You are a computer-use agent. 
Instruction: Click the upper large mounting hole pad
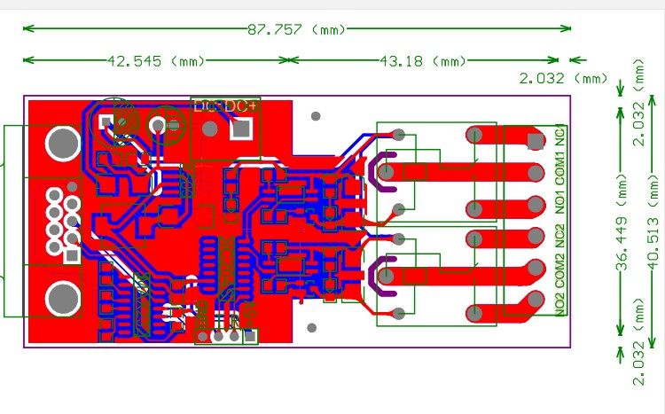coord(63,144)
